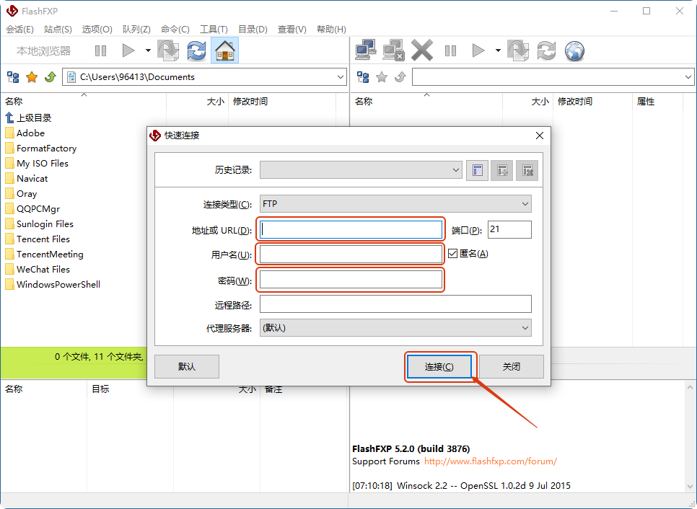Open the 帮助(H) menu
Viewport: 697px width, 509px height.
coord(331,30)
